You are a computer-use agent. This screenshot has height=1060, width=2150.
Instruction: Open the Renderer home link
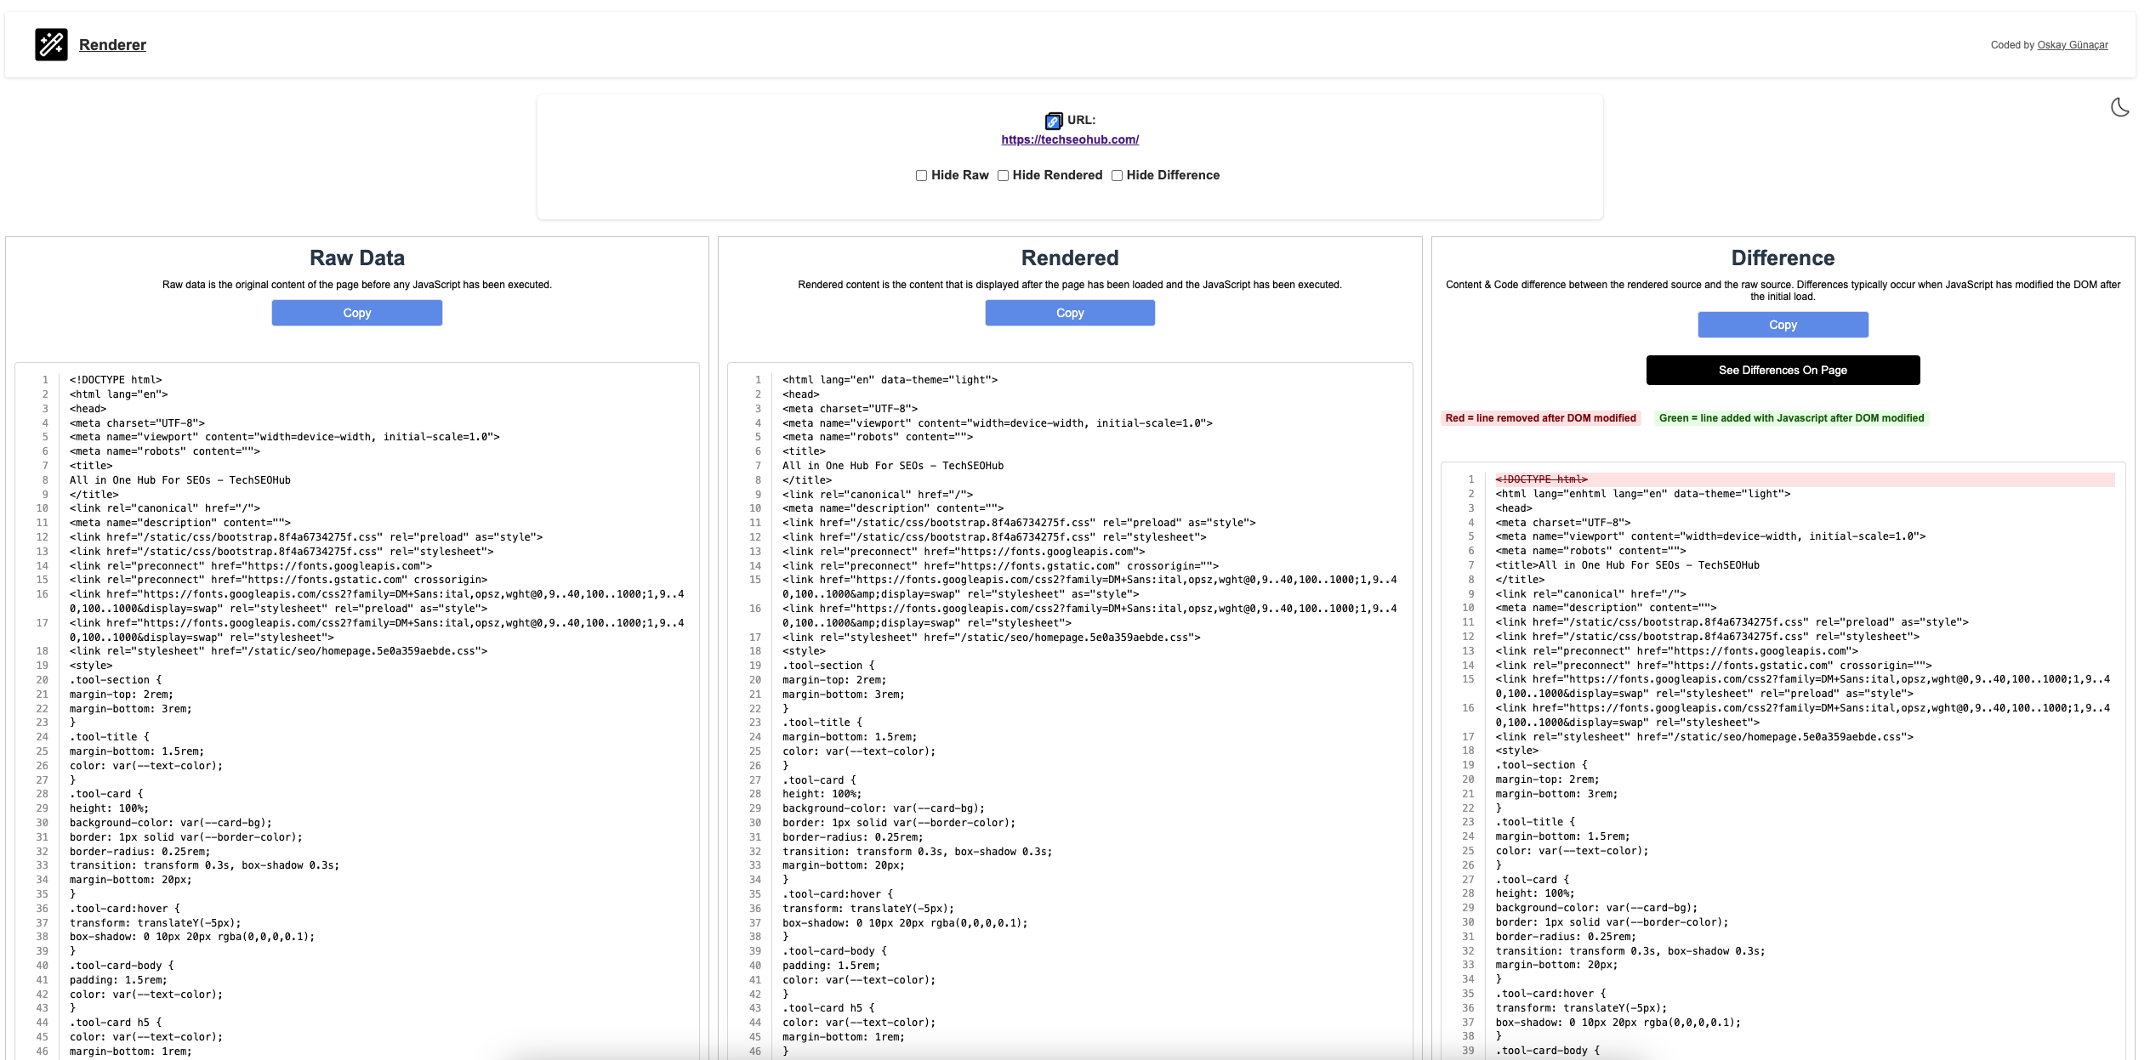coord(112,45)
